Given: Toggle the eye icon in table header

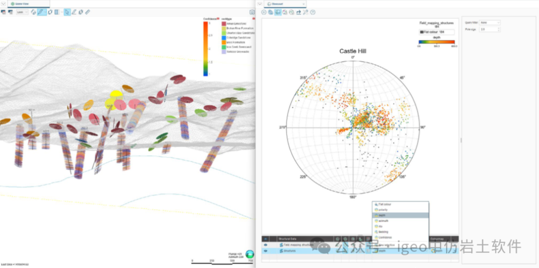Looking at the screenshot, I should click(266, 239).
